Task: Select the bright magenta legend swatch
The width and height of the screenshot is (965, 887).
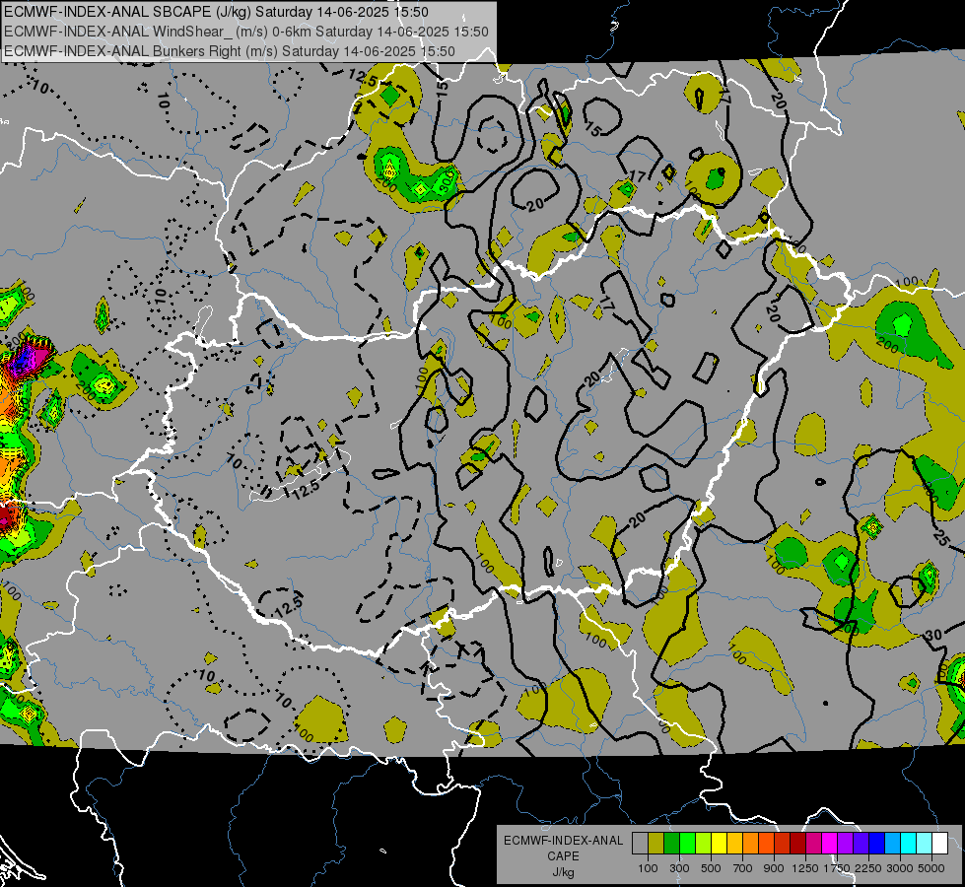Action: (x=830, y=843)
